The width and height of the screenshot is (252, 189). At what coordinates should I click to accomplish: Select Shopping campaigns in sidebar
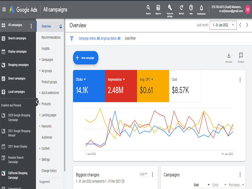pyautogui.click(x=18, y=65)
